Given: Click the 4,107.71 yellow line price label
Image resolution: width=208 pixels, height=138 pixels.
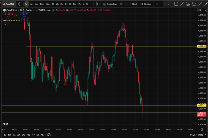Looking at the screenshot, I should [x=202, y=105].
